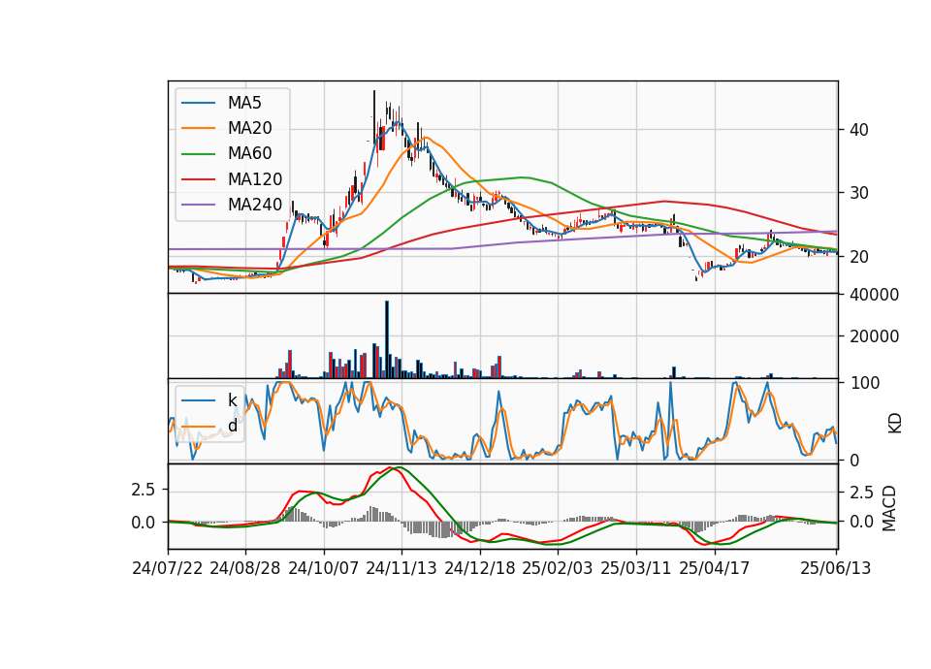Screen dimensions: 931x669
Task: Click the 24/11/13 date axis label
Action: pyautogui.click(x=401, y=568)
